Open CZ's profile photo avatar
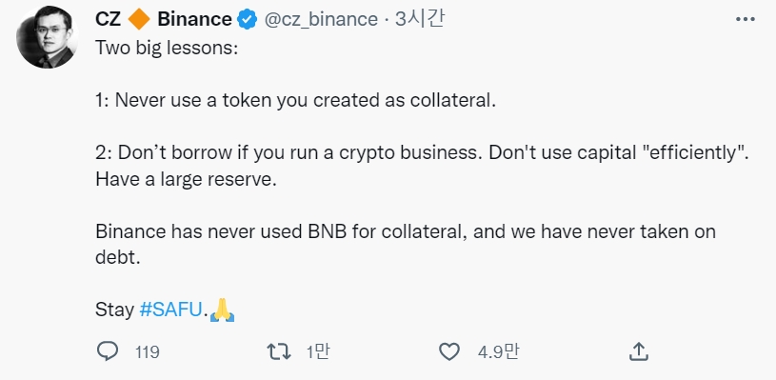 pos(47,37)
